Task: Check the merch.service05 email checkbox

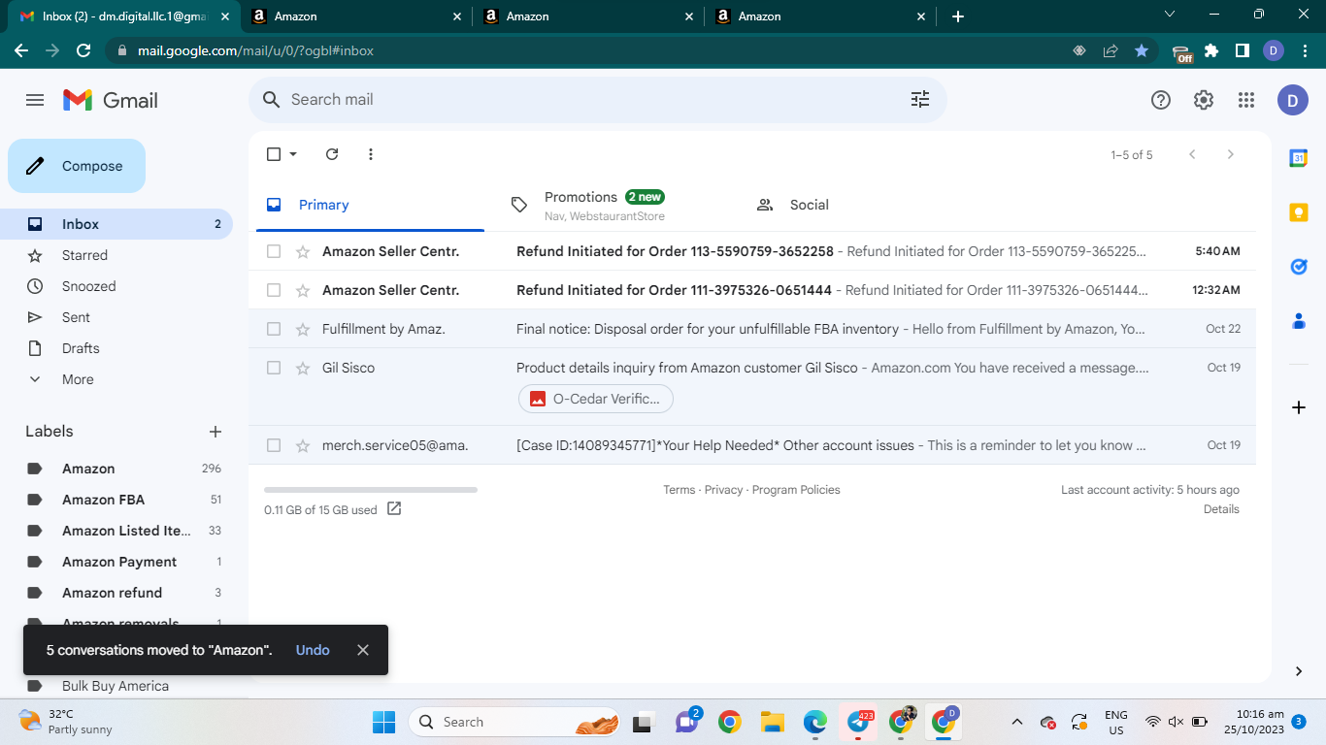Action: click(274, 445)
